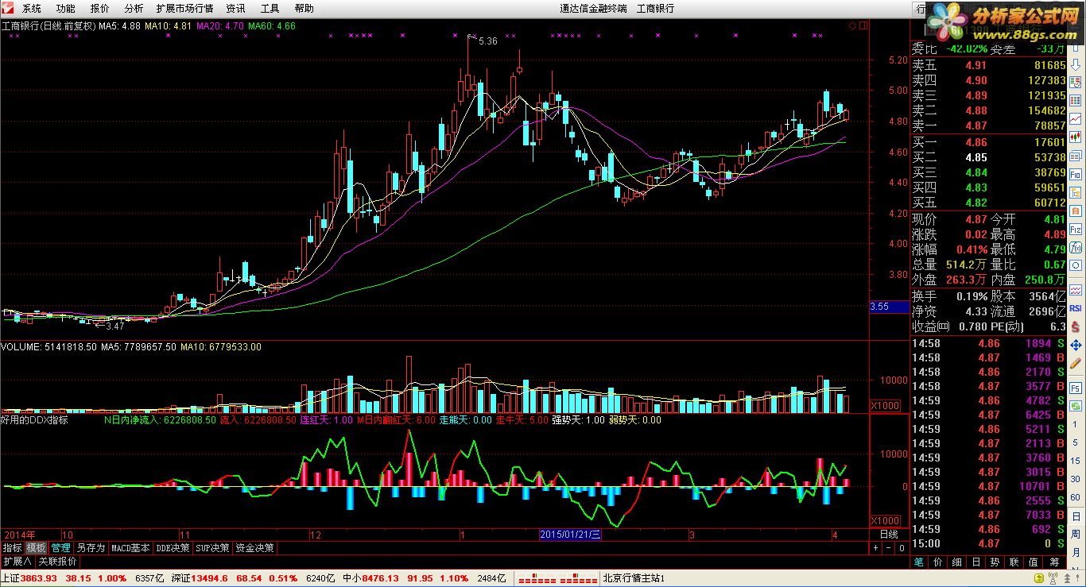Image resolution: width=1086 pixels, height=587 pixels.
Task: Click the 另存为 save-as button
Action: (x=91, y=548)
